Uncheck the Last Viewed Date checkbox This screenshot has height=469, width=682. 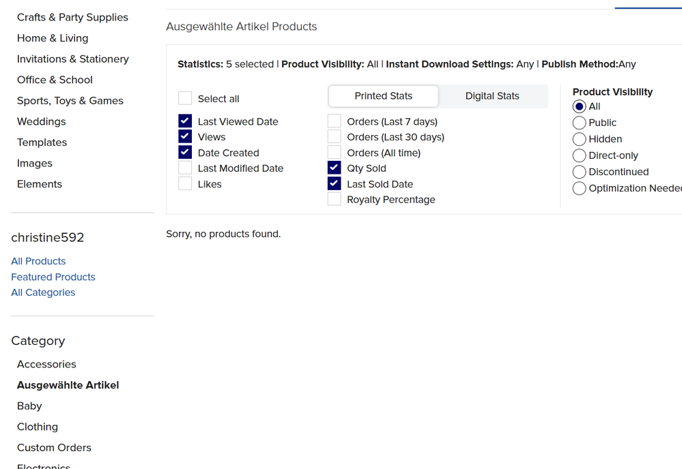pos(185,121)
